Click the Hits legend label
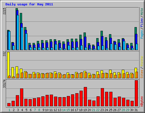The height and width of the screenshot is (113, 145). [142, 12]
